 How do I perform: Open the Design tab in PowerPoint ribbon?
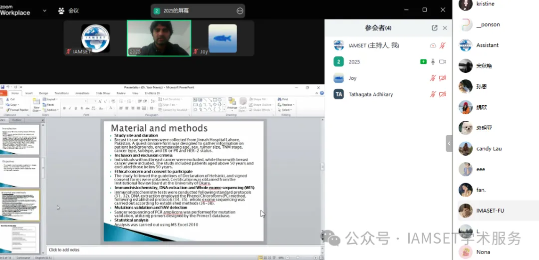(43, 93)
